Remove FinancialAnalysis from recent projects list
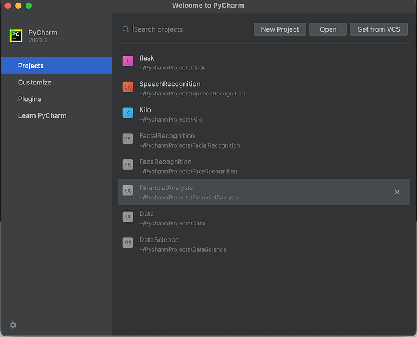 (x=397, y=192)
